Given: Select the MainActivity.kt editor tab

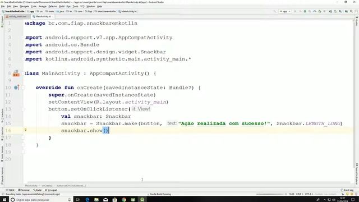Looking at the screenshot, I should (43, 16).
